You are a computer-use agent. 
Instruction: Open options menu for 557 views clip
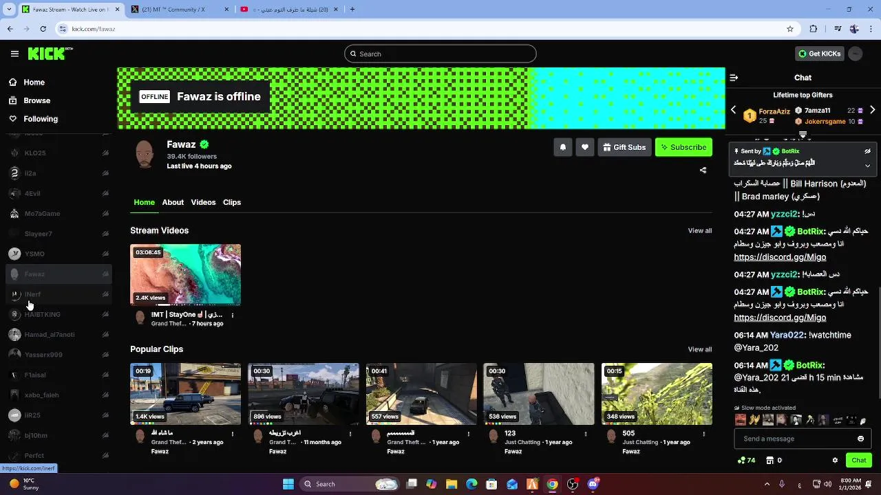click(468, 434)
